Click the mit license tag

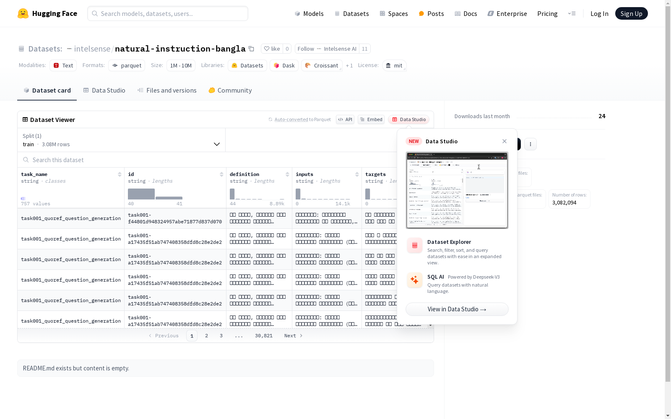click(394, 65)
